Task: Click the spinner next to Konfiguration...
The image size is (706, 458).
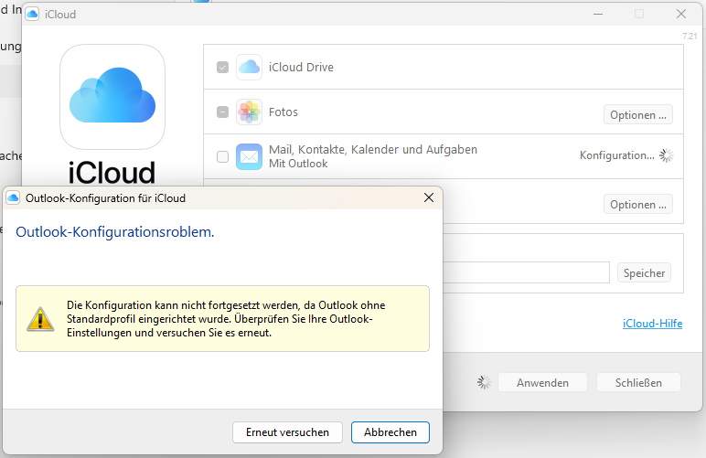Action: [x=667, y=155]
